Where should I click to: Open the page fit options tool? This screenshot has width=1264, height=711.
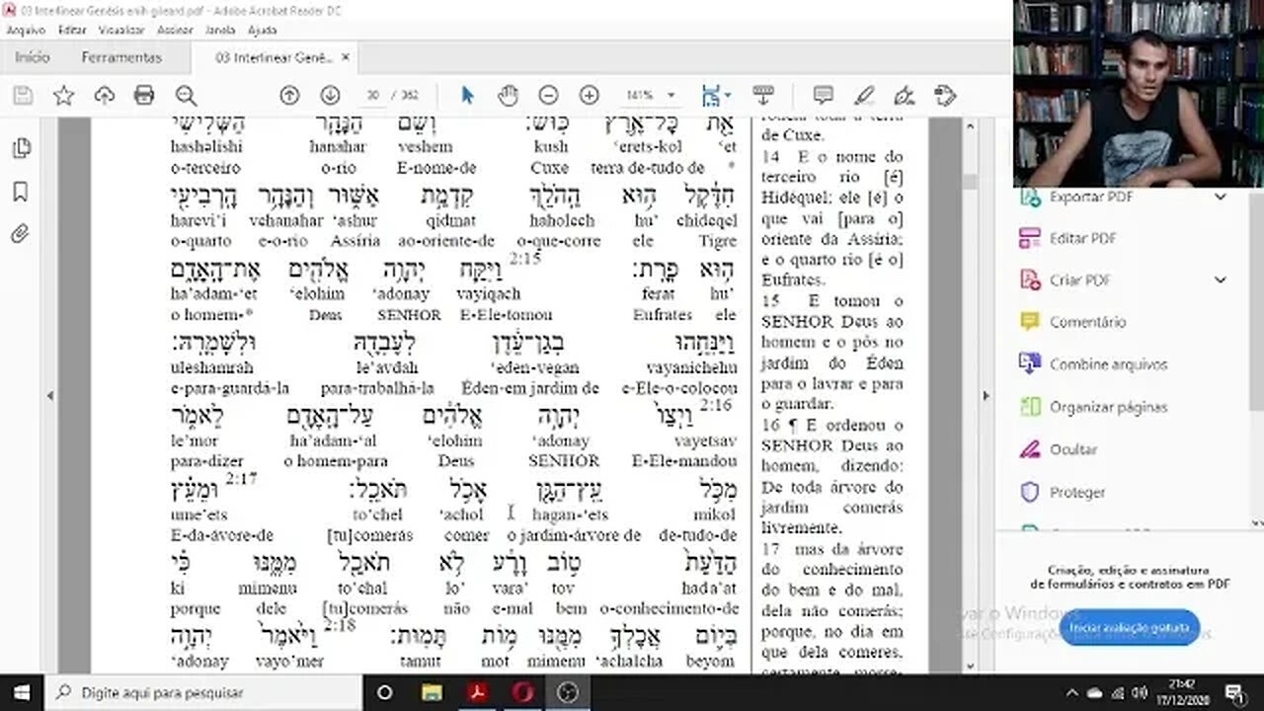point(715,95)
